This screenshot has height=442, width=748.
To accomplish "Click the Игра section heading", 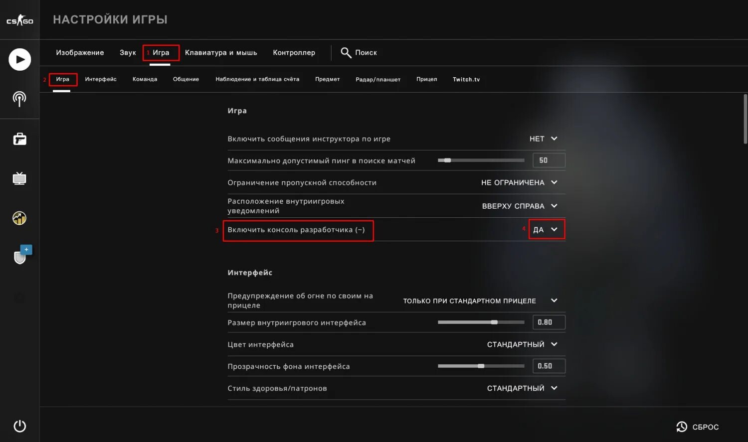I will (237, 111).
